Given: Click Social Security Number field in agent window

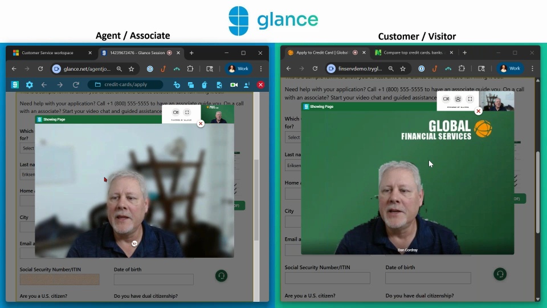Looking at the screenshot, I should tap(60, 279).
